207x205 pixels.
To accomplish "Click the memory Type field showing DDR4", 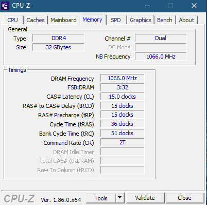I will point(58,38).
